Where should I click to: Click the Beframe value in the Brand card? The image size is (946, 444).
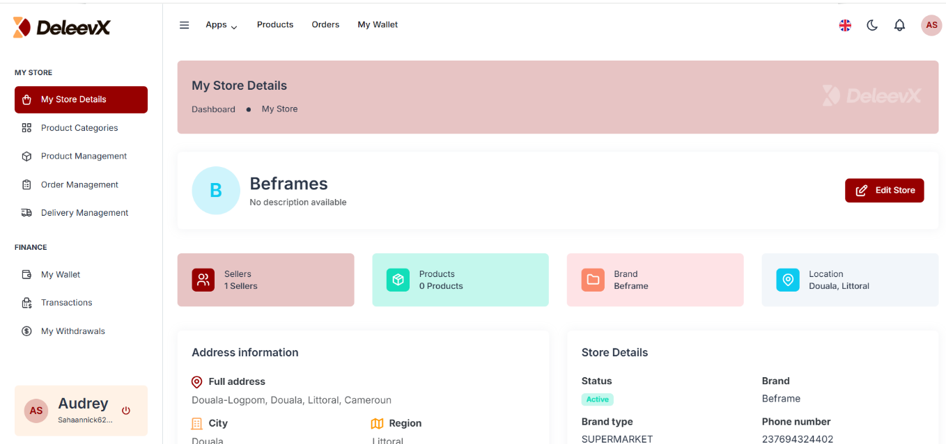tap(631, 286)
